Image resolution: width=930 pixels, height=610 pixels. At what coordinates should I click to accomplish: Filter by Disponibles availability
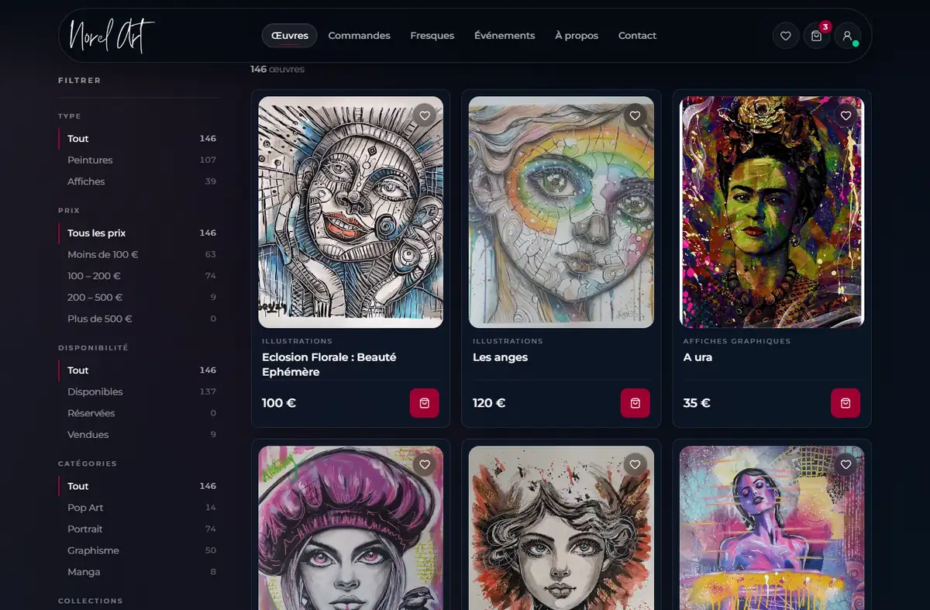[138, 391]
